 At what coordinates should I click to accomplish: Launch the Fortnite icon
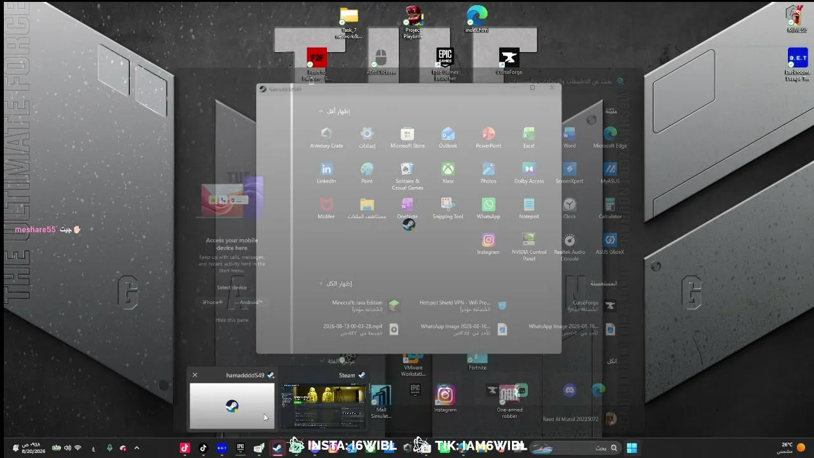pyautogui.click(x=478, y=363)
